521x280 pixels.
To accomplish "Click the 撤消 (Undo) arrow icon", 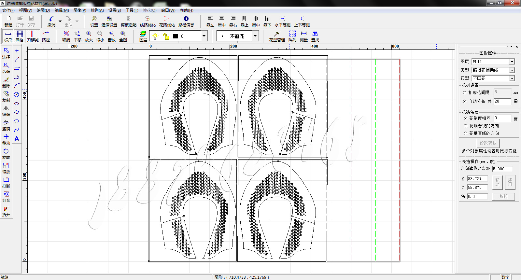I will coord(51,19).
